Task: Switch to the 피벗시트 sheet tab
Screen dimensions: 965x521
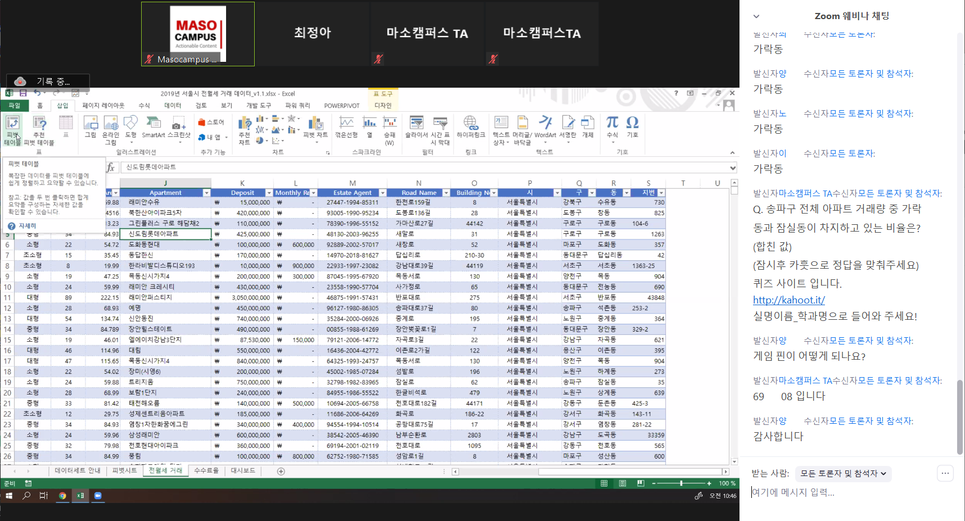Action: tap(124, 471)
